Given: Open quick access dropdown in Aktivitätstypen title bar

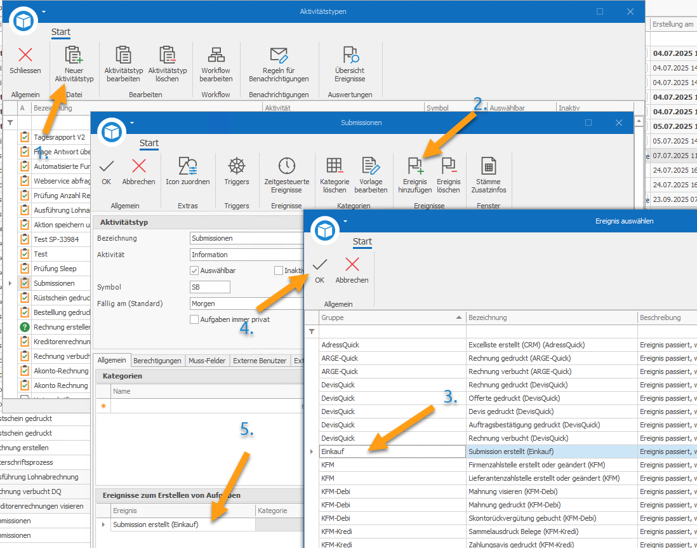Looking at the screenshot, I should pyautogui.click(x=44, y=11).
